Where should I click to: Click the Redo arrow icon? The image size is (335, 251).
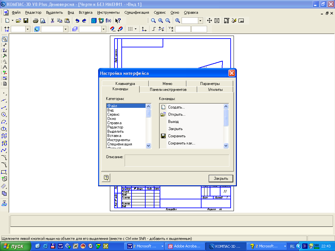(x=84, y=21)
